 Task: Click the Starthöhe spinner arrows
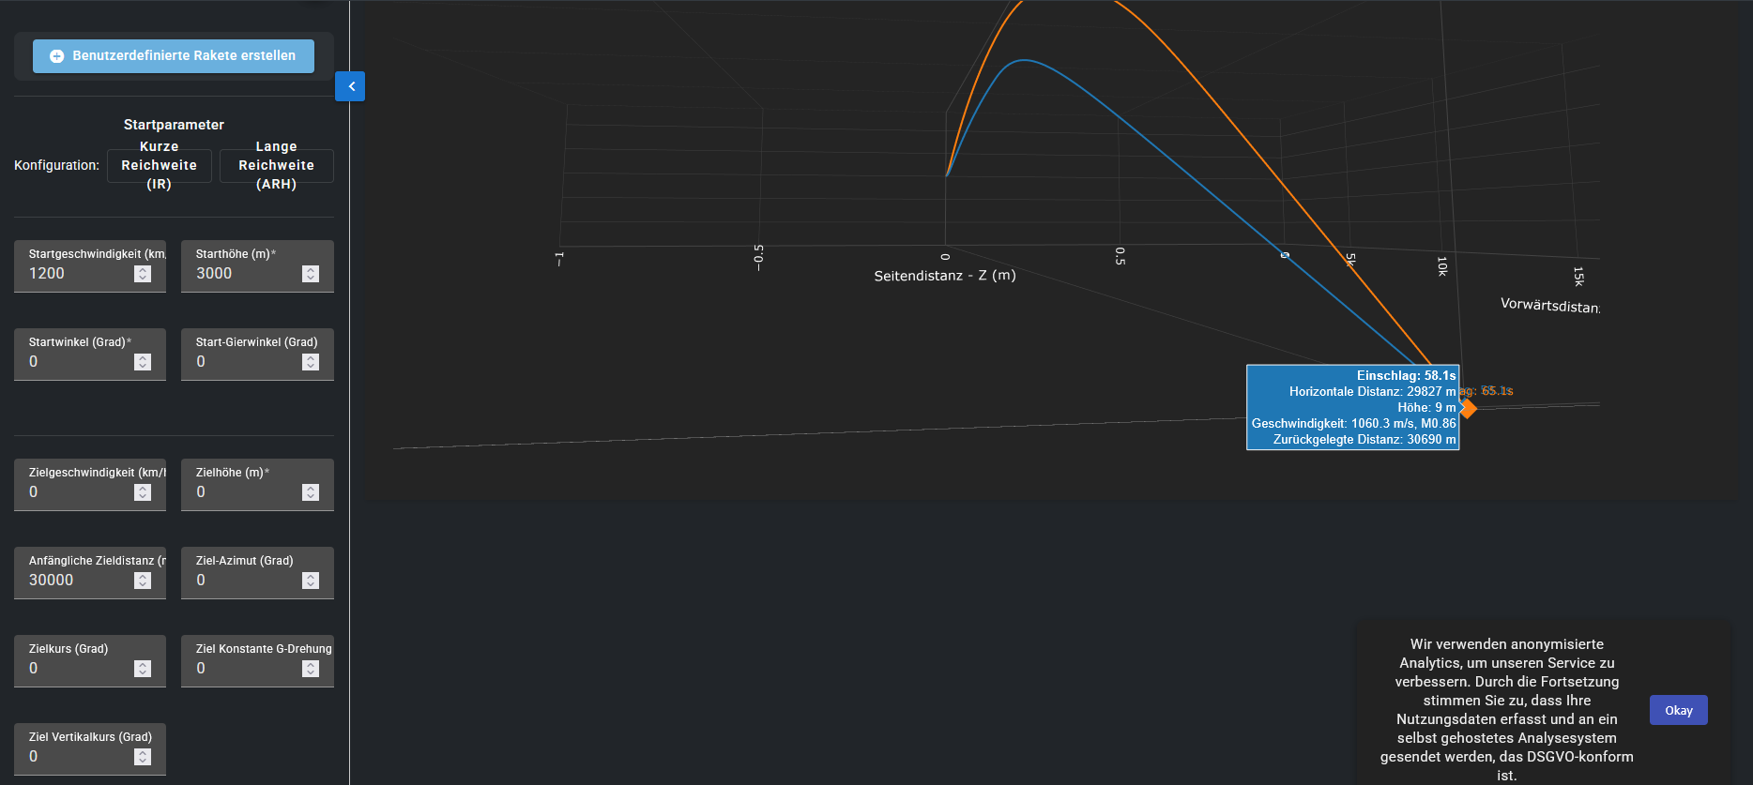(311, 274)
